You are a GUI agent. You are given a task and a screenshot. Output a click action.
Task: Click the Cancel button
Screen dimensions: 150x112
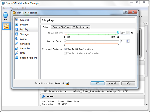[x=113, y=83]
